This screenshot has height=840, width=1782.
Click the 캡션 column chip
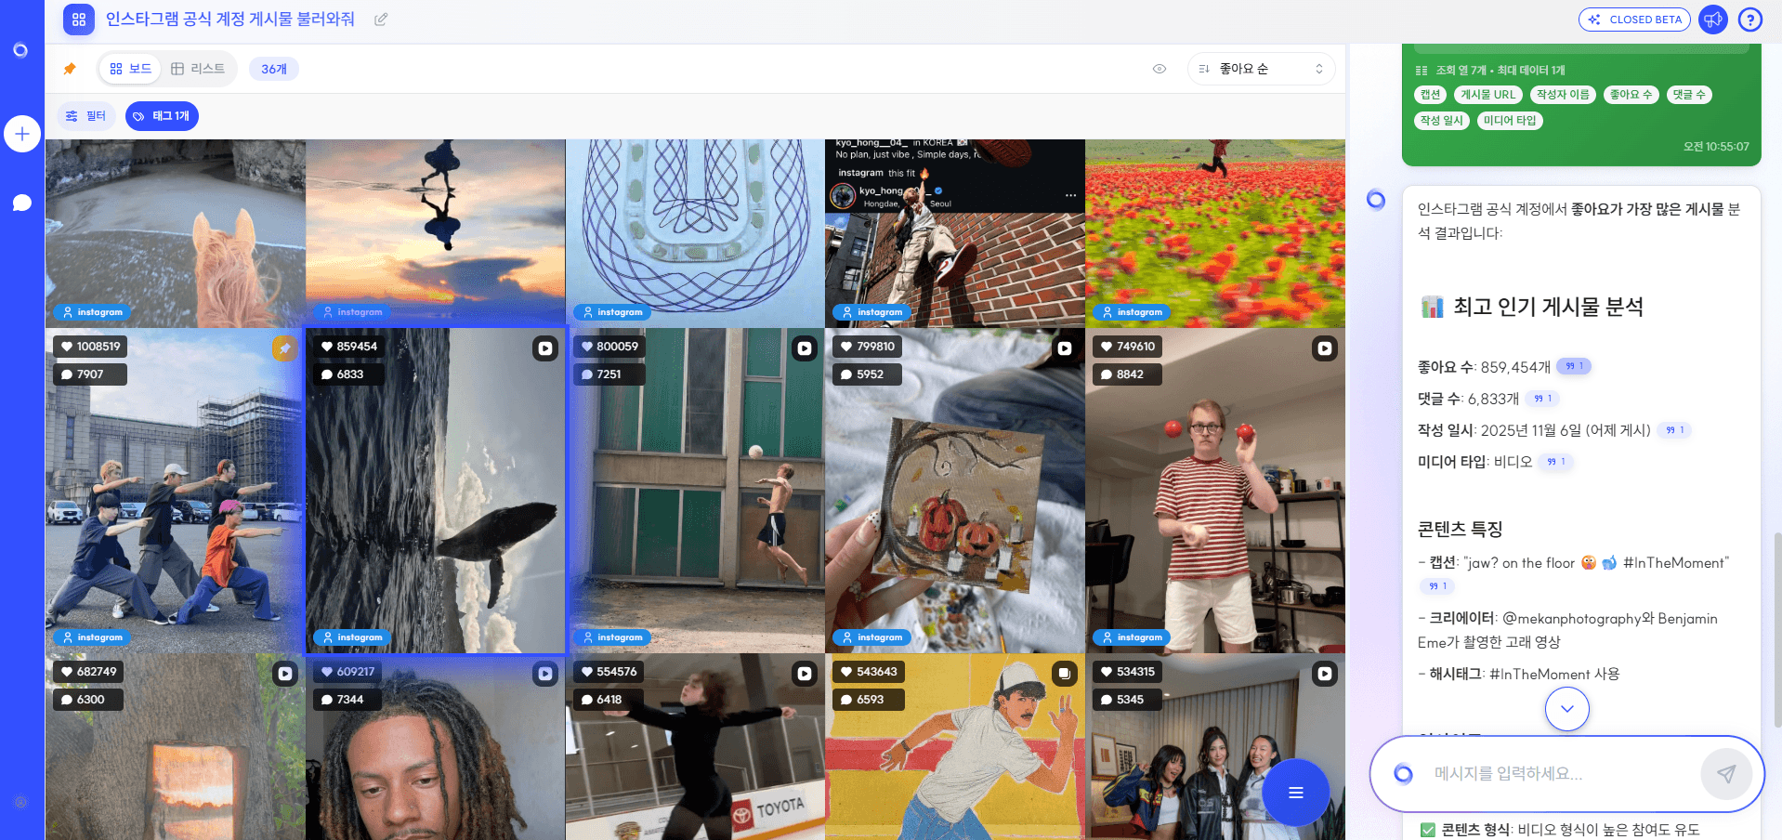1431,95
